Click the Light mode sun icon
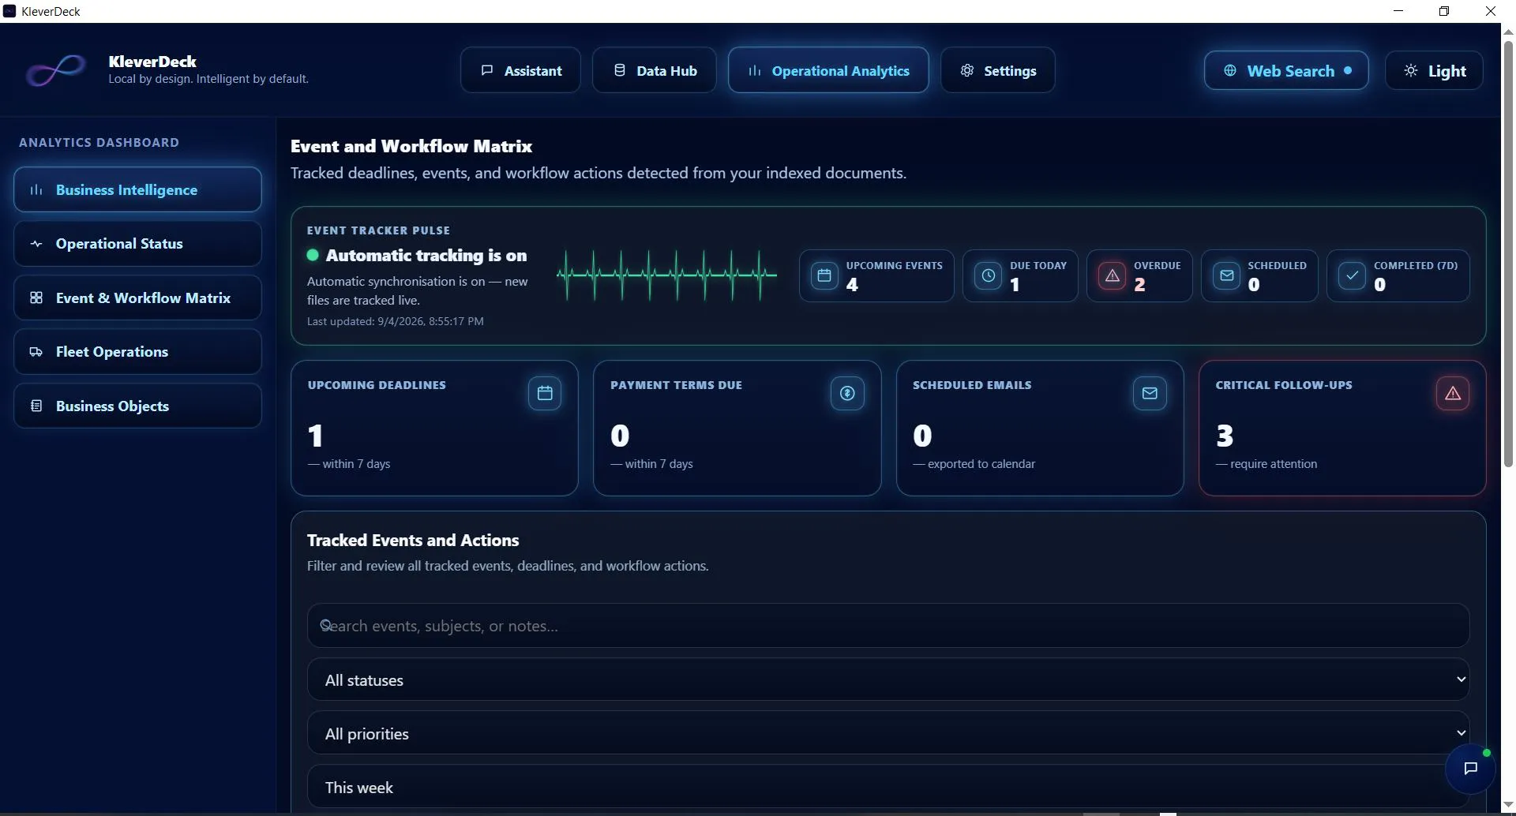 (x=1411, y=70)
